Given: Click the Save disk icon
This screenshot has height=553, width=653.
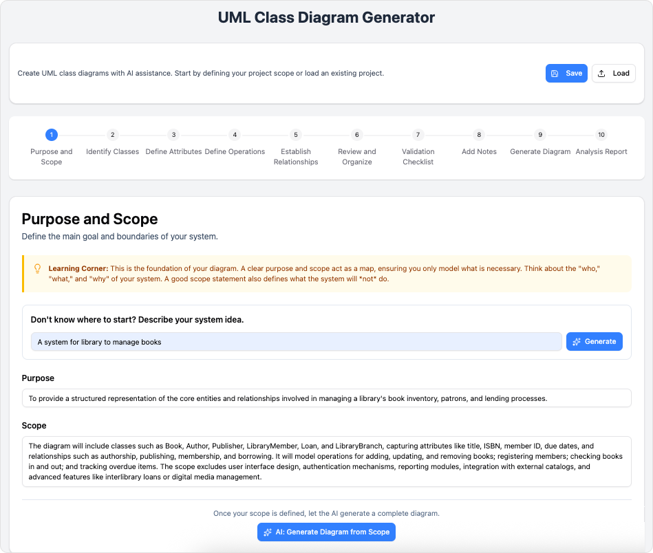Looking at the screenshot, I should [x=555, y=73].
